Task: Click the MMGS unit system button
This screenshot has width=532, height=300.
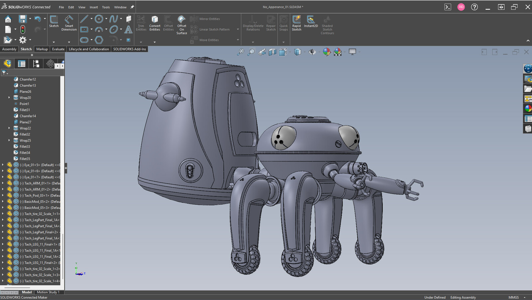Action: point(513,297)
